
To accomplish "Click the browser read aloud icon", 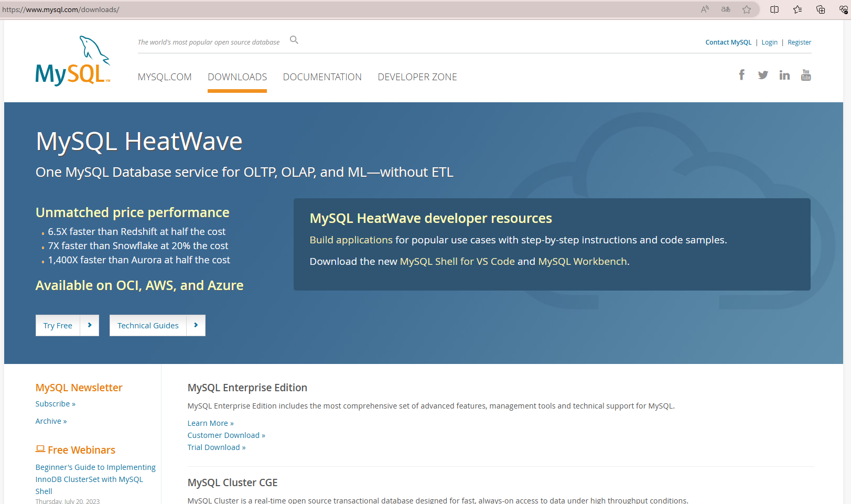I will point(705,9).
